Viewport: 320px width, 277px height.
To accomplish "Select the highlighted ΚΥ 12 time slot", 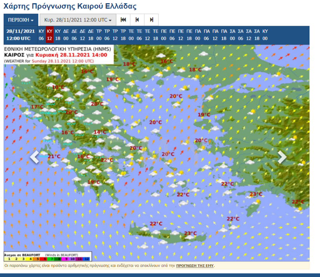I will pyautogui.click(x=50, y=35).
